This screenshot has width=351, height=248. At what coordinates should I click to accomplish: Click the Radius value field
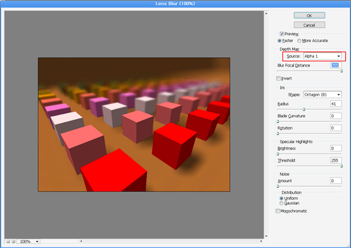point(336,104)
